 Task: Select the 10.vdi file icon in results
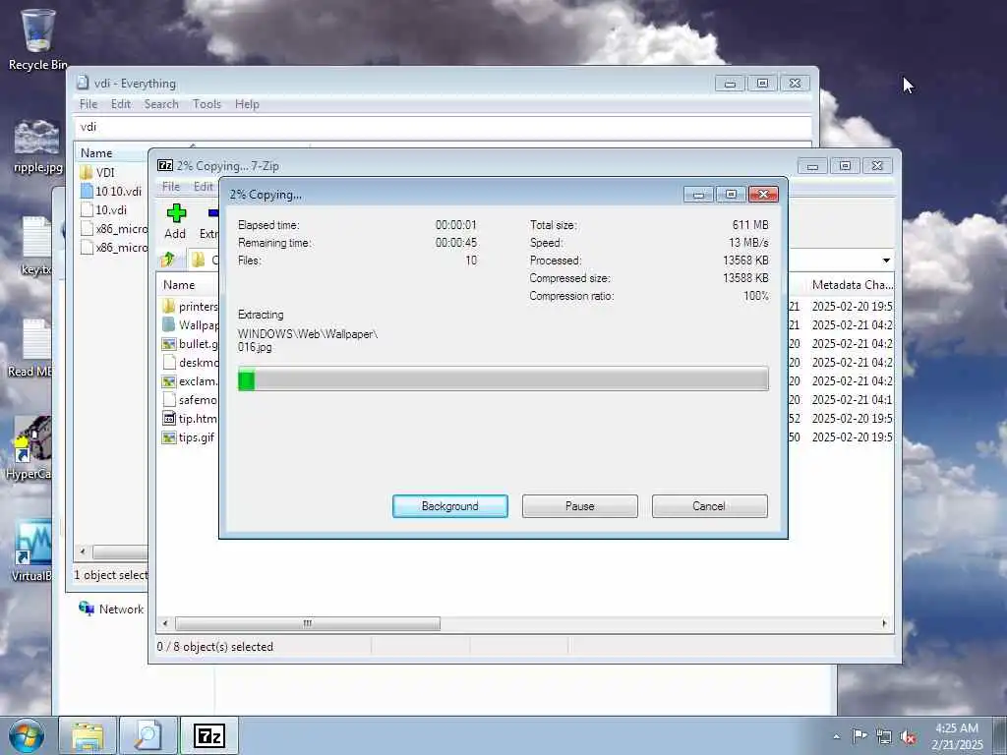point(87,210)
